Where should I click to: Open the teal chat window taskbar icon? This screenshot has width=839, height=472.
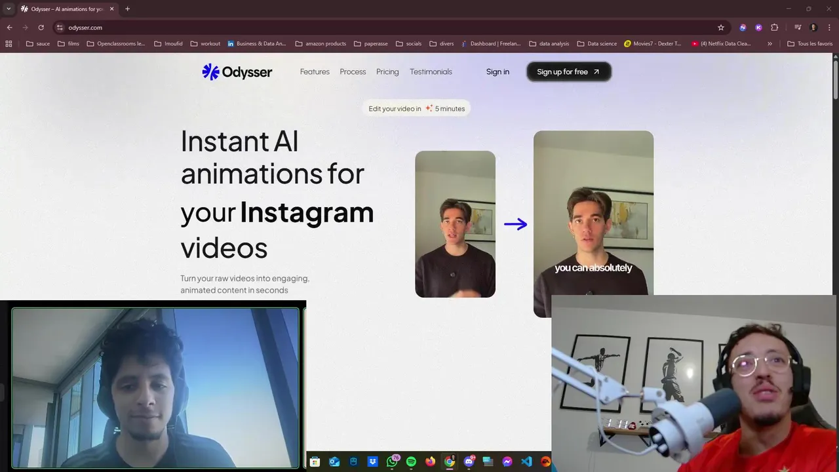(x=488, y=462)
